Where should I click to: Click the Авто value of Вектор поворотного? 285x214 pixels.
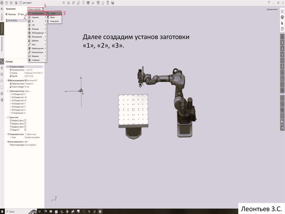pyautogui.click(x=26, y=142)
